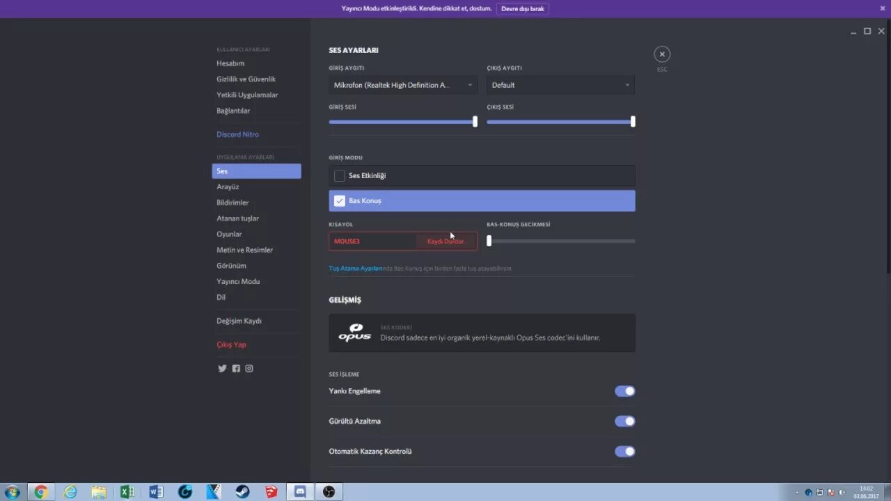Open Word from the taskbar

(x=156, y=492)
